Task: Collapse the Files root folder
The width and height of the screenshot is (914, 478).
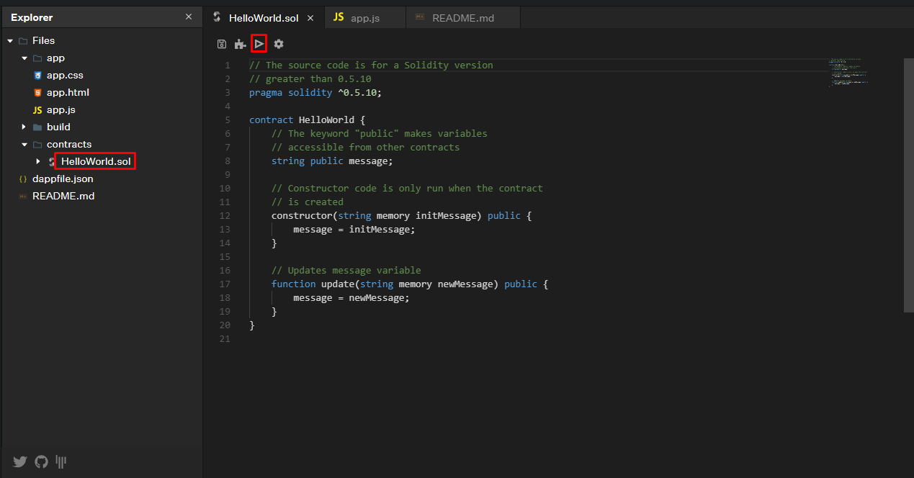Action: (10, 41)
